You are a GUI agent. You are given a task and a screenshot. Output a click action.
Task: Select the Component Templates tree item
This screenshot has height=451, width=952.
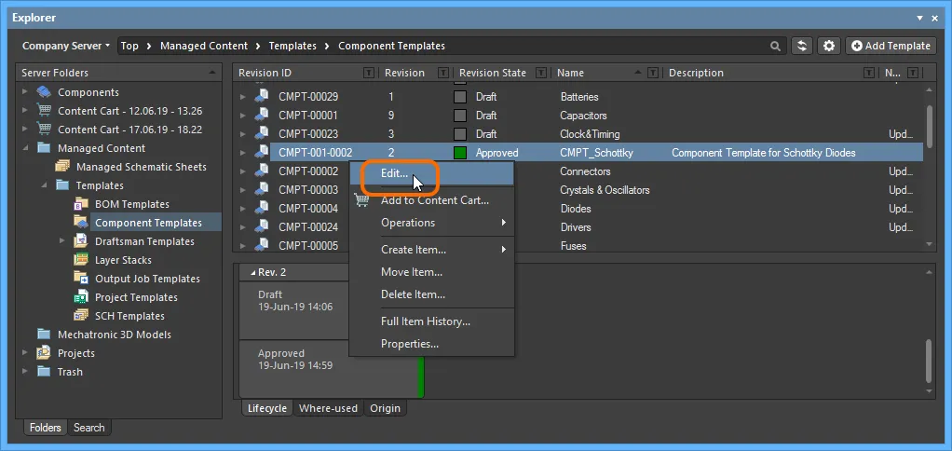click(148, 223)
